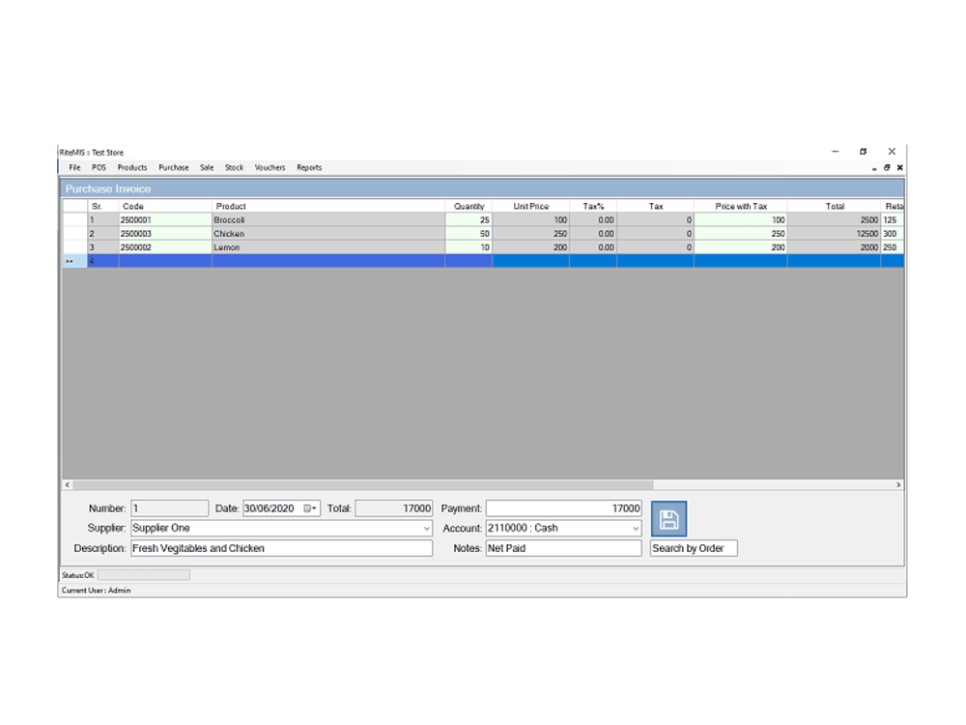Click inside the Number input field

(169, 507)
